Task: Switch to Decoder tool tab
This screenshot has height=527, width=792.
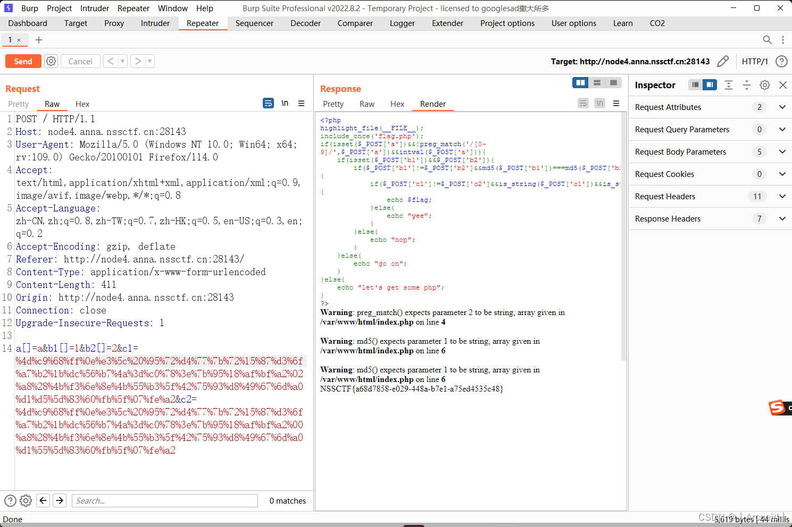Action: pos(306,23)
